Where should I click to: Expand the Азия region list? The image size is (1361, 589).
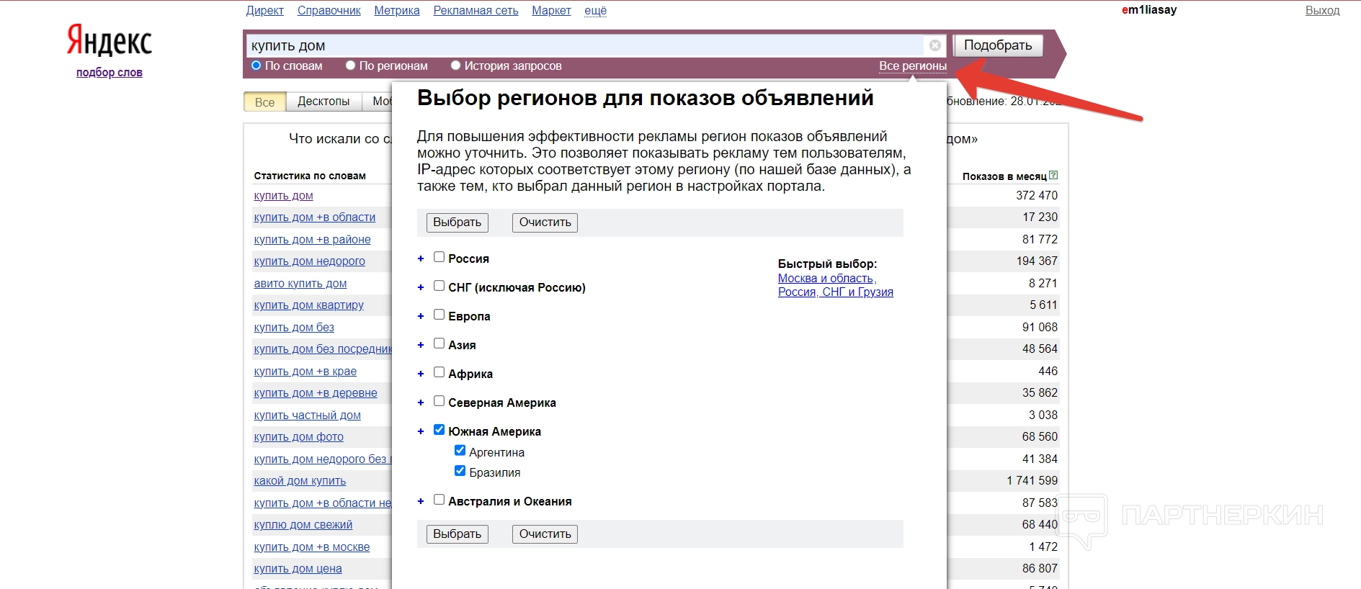pos(421,345)
